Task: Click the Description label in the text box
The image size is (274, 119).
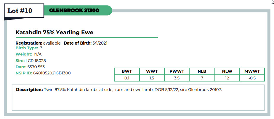Action: (29, 90)
